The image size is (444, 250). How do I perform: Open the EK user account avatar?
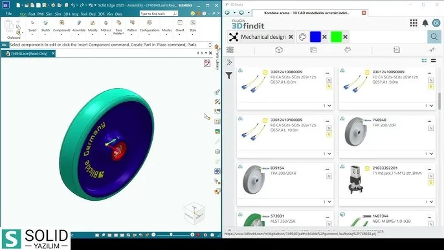coord(436,23)
